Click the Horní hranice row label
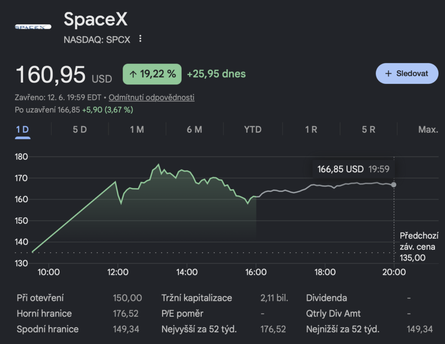 (x=44, y=314)
